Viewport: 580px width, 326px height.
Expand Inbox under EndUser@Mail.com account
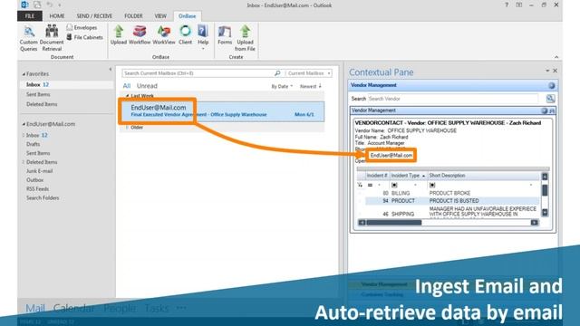(x=24, y=135)
